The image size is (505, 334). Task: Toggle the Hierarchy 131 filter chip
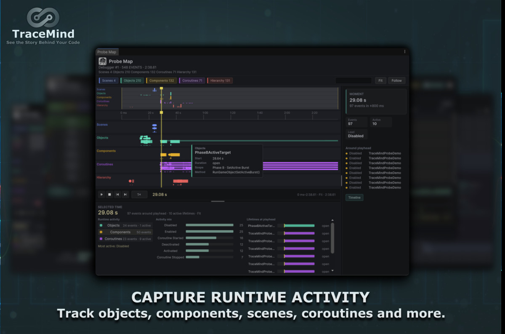pyautogui.click(x=220, y=80)
